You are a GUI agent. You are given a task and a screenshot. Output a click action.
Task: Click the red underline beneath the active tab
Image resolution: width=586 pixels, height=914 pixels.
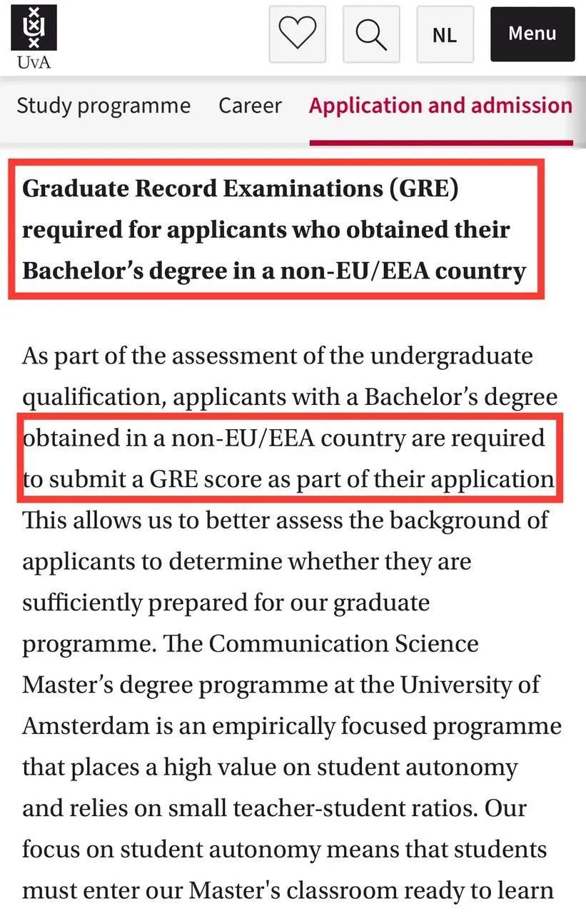pos(441,143)
